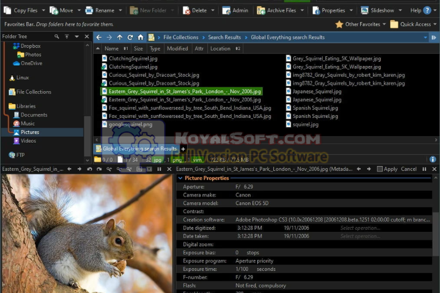Click the File Collections breadcrumb

(181, 37)
